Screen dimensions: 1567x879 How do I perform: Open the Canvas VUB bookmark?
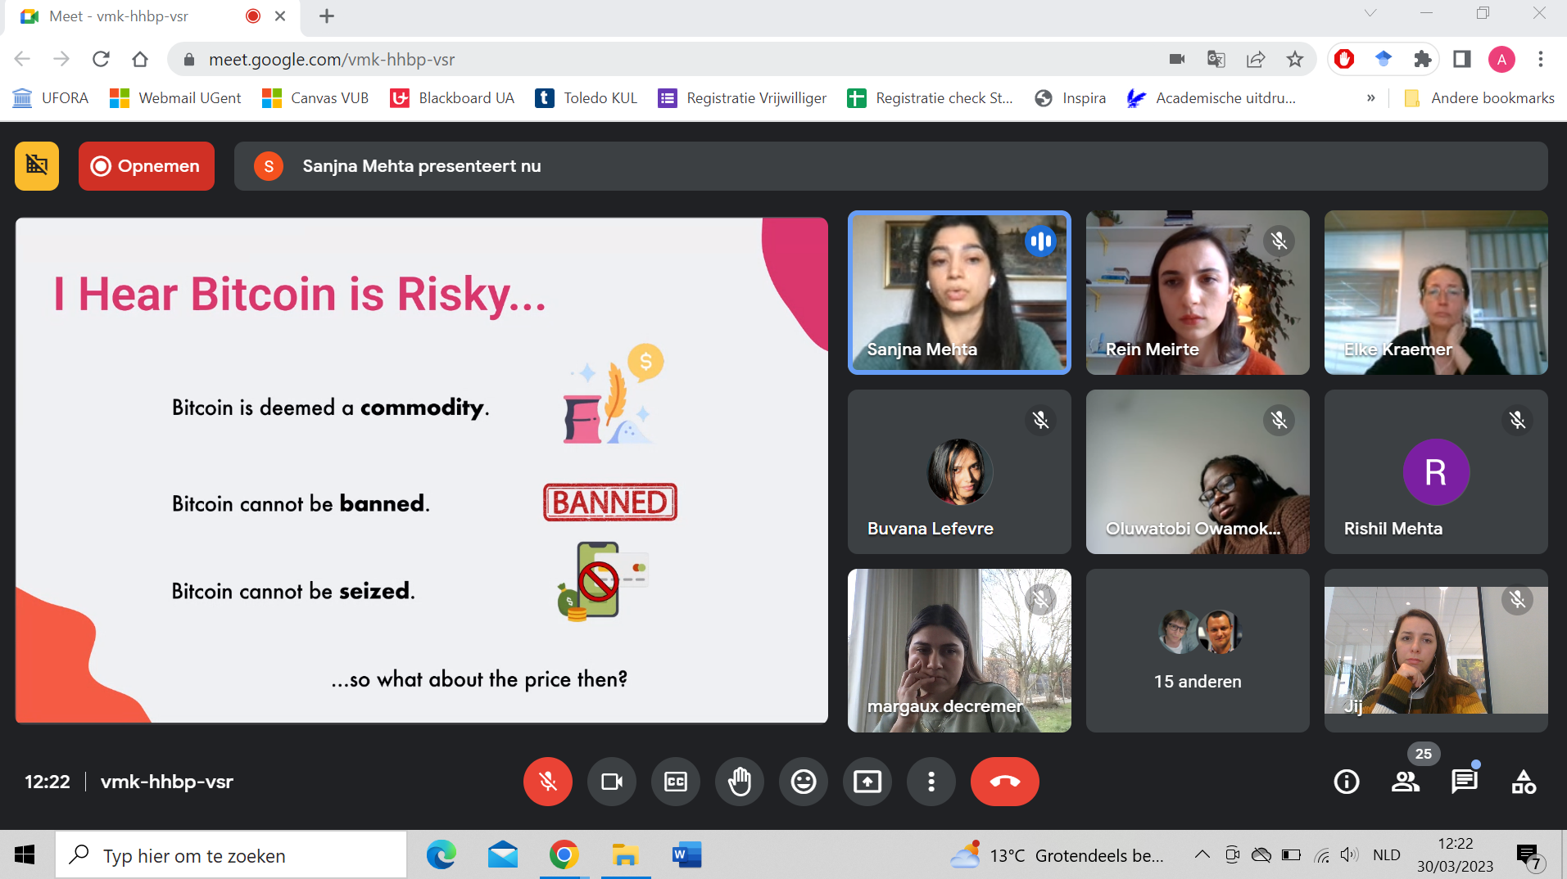[x=315, y=98]
